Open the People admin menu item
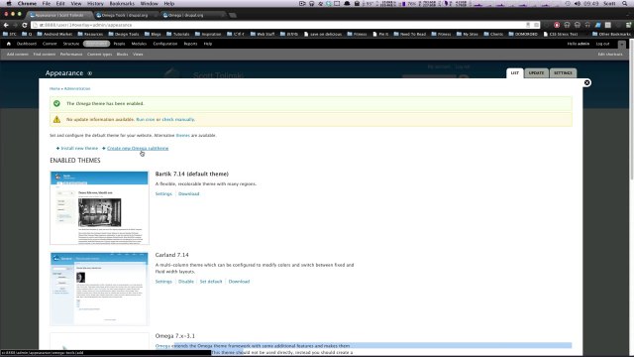The height and width of the screenshot is (357, 634). tap(119, 44)
